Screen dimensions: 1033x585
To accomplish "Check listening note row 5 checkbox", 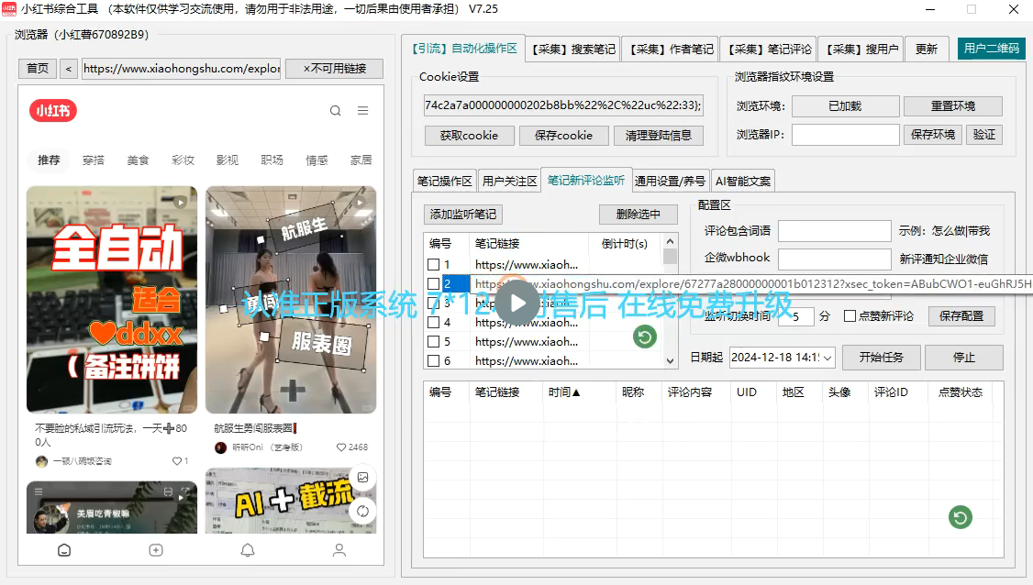I will (x=434, y=342).
